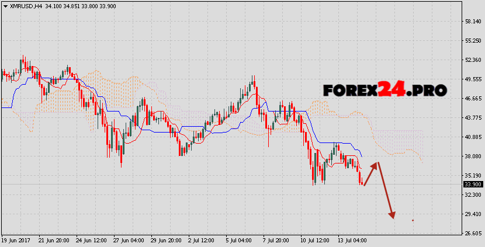The width and height of the screenshot is (485, 247).
Task: Click the small triangle beside XMRUSD,H4
Action: pyautogui.click(x=4, y=6)
